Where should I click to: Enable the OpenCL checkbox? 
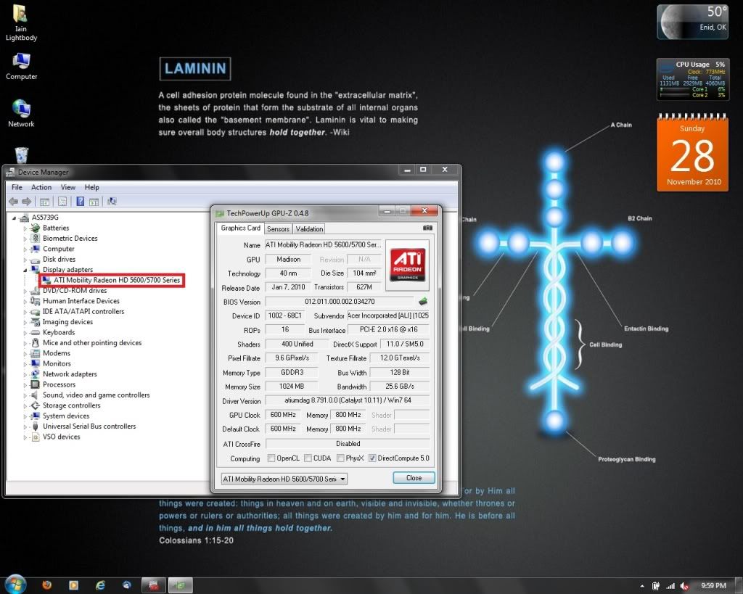click(271, 458)
